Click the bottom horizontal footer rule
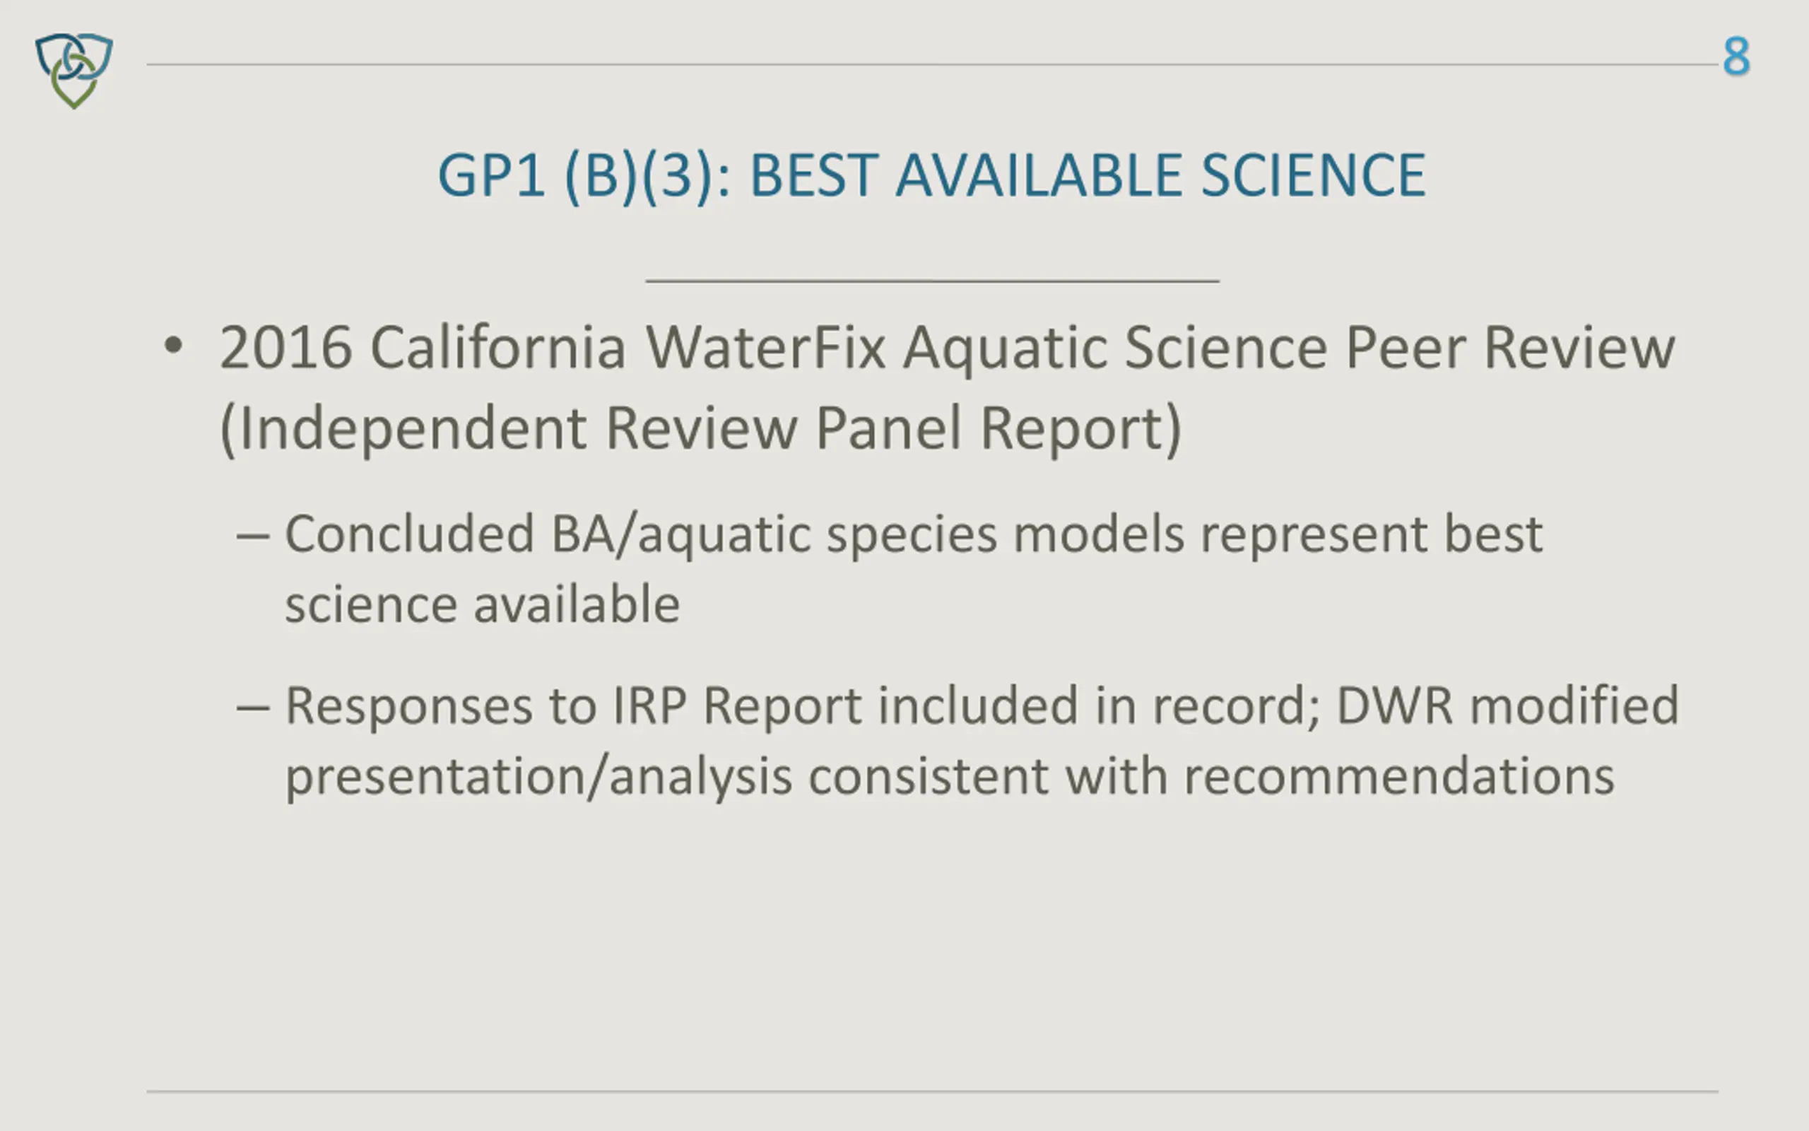This screenshot has width=1809, height=1131. tap(931, 1091)
